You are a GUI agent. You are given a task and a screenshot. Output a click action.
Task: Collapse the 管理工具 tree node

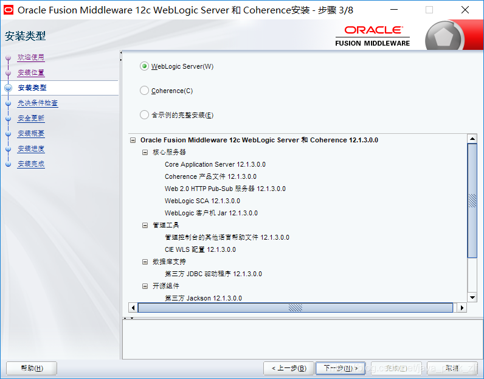pos(145,225)
